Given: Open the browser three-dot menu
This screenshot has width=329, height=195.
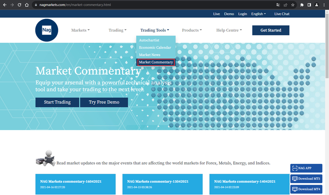Looking at the screenshot, I should [324, 5].
